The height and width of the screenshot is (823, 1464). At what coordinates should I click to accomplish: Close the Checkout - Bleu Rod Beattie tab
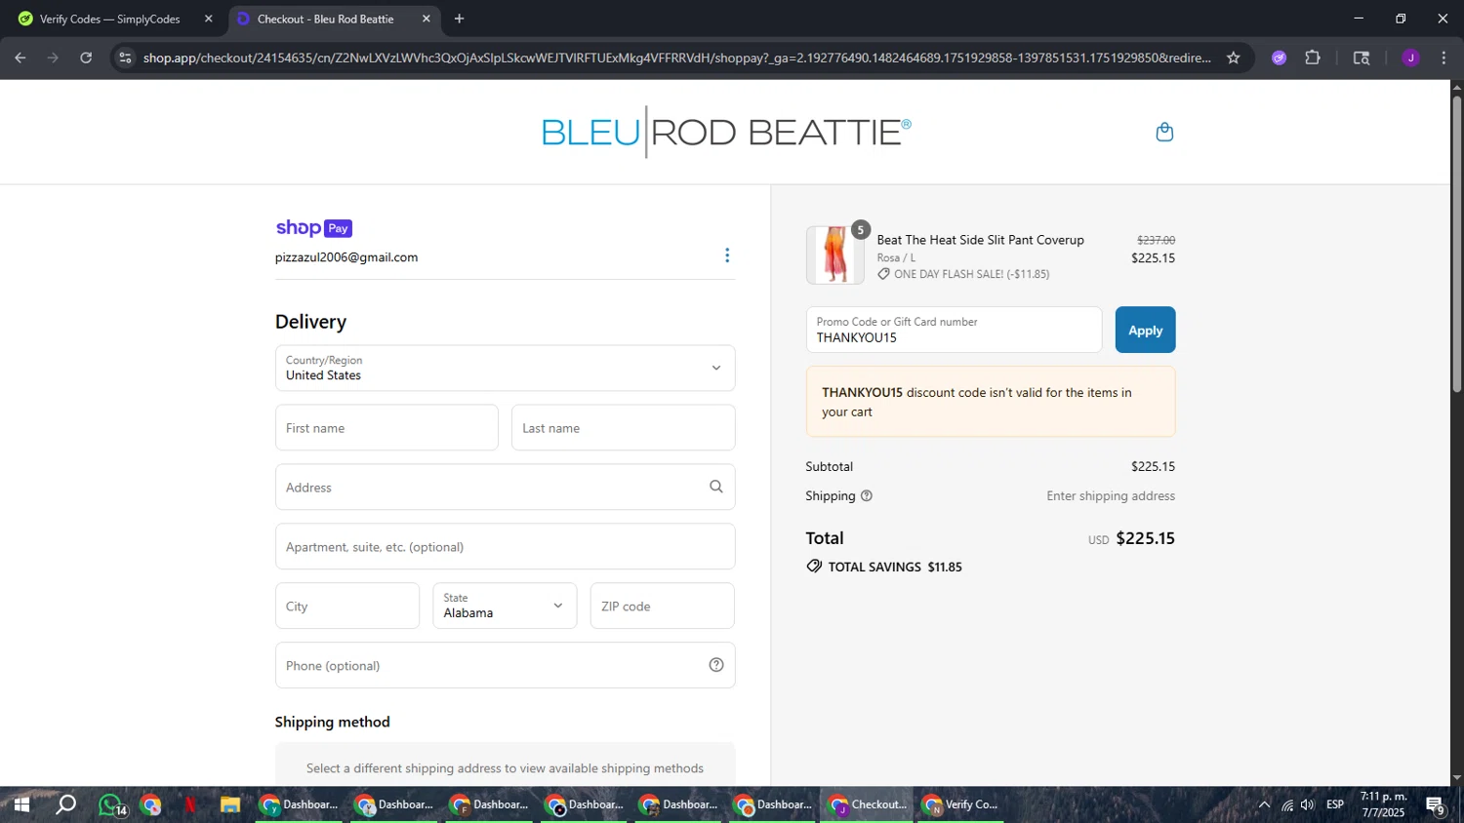pos(427,19)
